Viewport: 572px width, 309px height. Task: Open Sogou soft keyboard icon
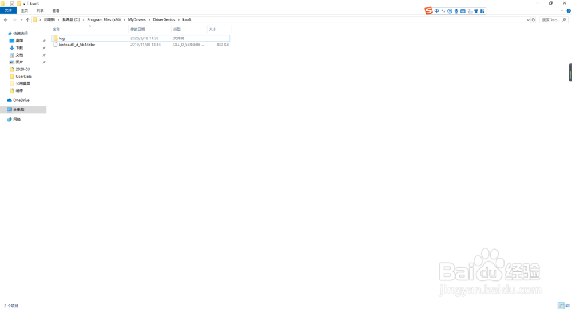coord(463,11)
